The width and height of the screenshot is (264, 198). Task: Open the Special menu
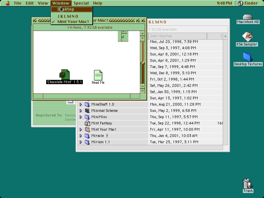(81, 3)
